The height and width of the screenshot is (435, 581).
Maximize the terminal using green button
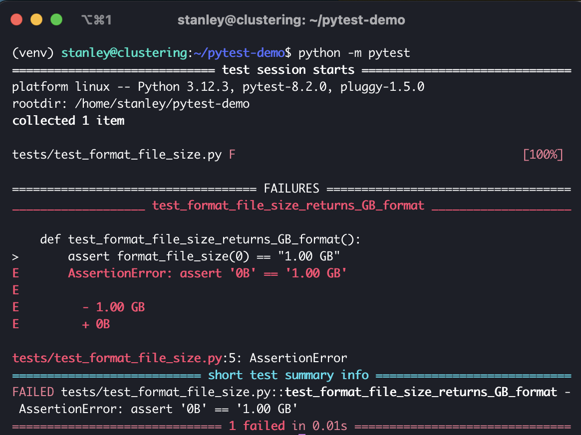tap(56, 20)
